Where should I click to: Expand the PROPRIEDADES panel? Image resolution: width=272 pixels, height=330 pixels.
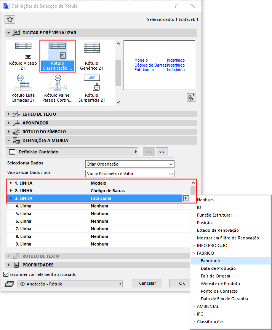9,265
